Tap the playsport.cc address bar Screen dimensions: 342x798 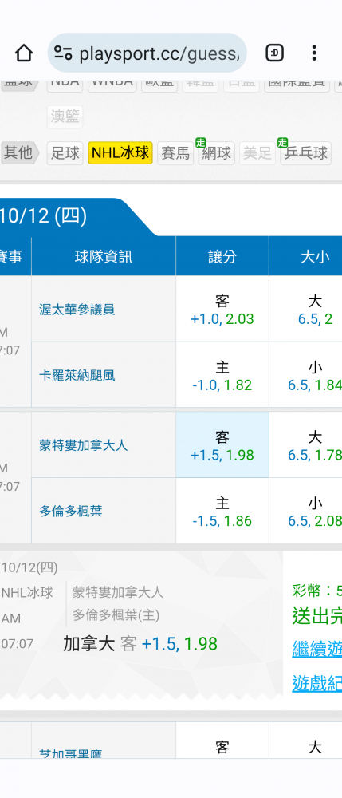[x=147, y=53]
